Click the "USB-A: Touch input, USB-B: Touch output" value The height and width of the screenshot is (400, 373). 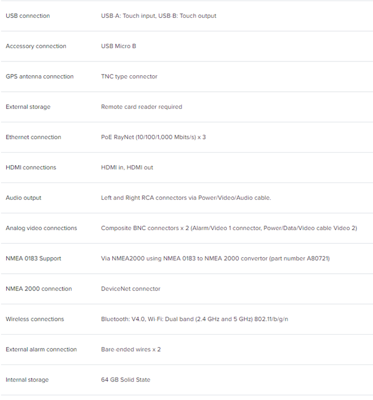159,16
